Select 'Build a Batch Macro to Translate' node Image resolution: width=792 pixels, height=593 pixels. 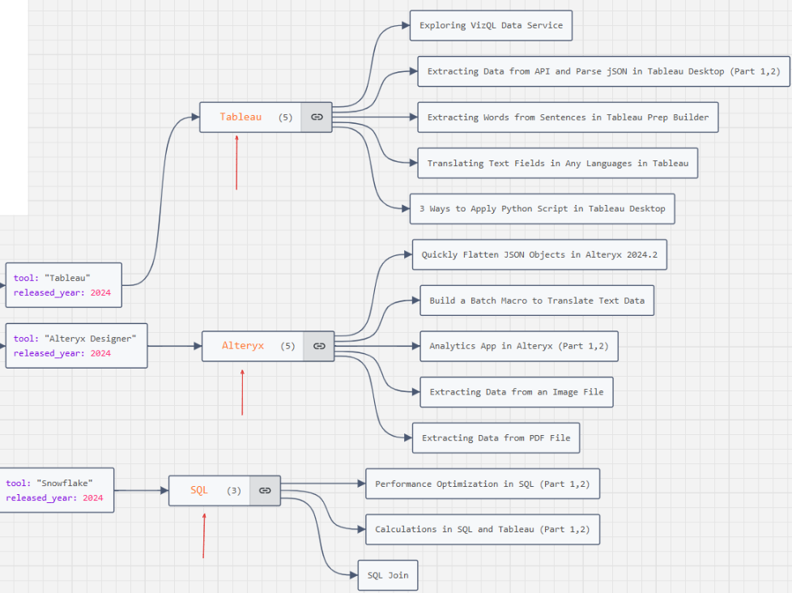pyautogui.click(x=537, y=301)
